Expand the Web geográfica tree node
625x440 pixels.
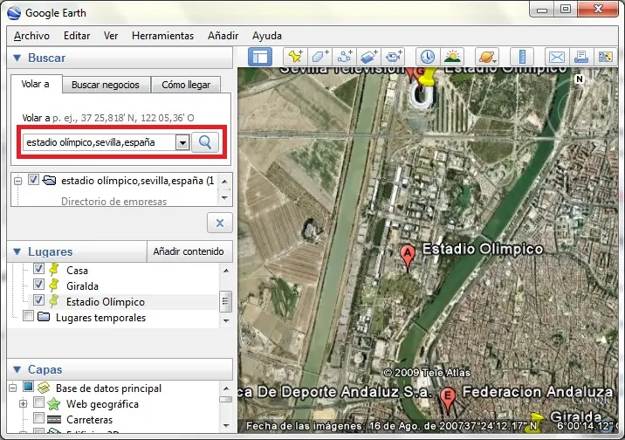[x=23, y=403]
